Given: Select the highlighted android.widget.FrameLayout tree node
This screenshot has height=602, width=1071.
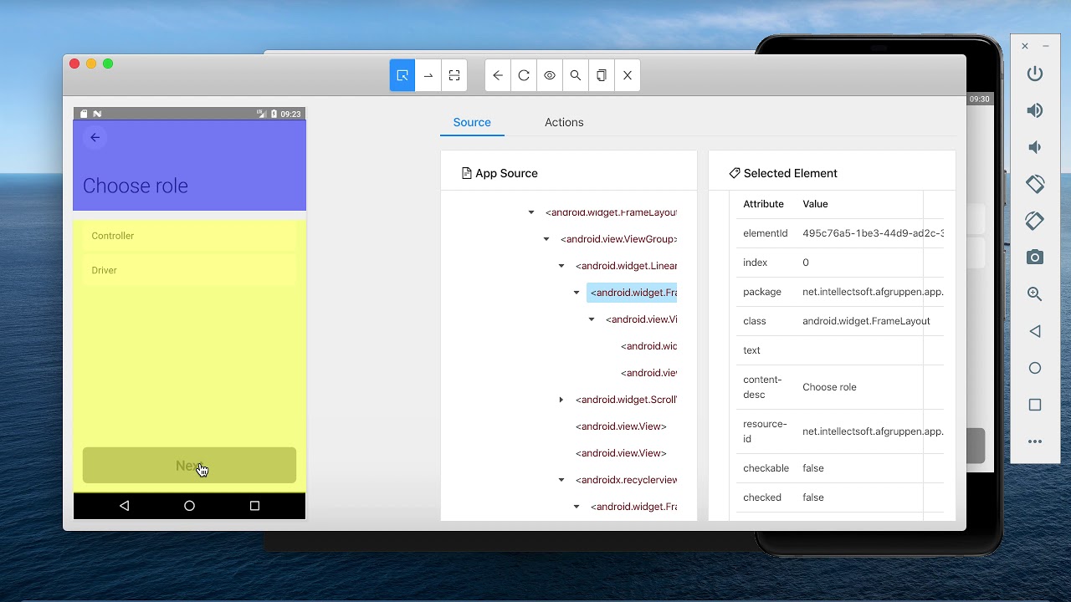Looking at the screenshot, I should pyautogui.click(x=633, y=293).
